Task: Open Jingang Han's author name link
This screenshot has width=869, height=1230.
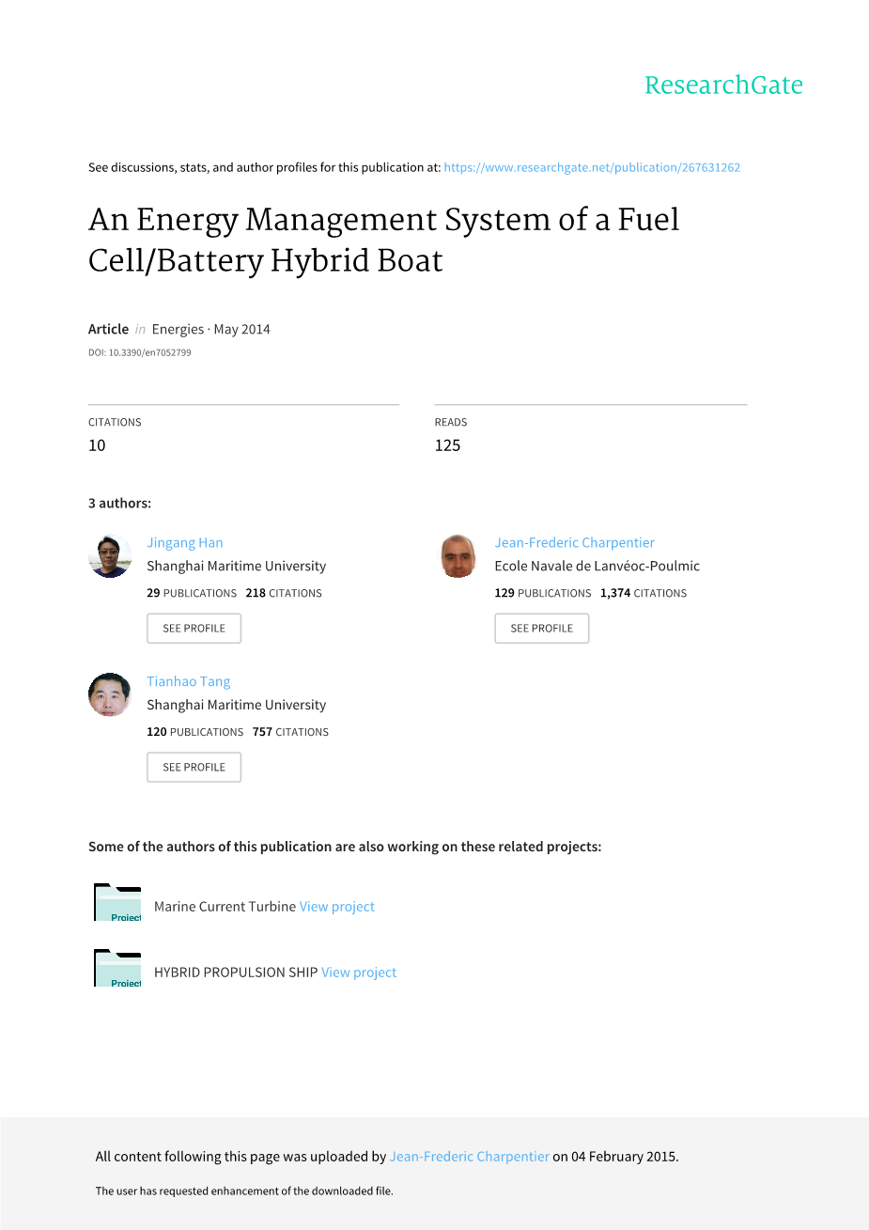Action: coord(185,542)
